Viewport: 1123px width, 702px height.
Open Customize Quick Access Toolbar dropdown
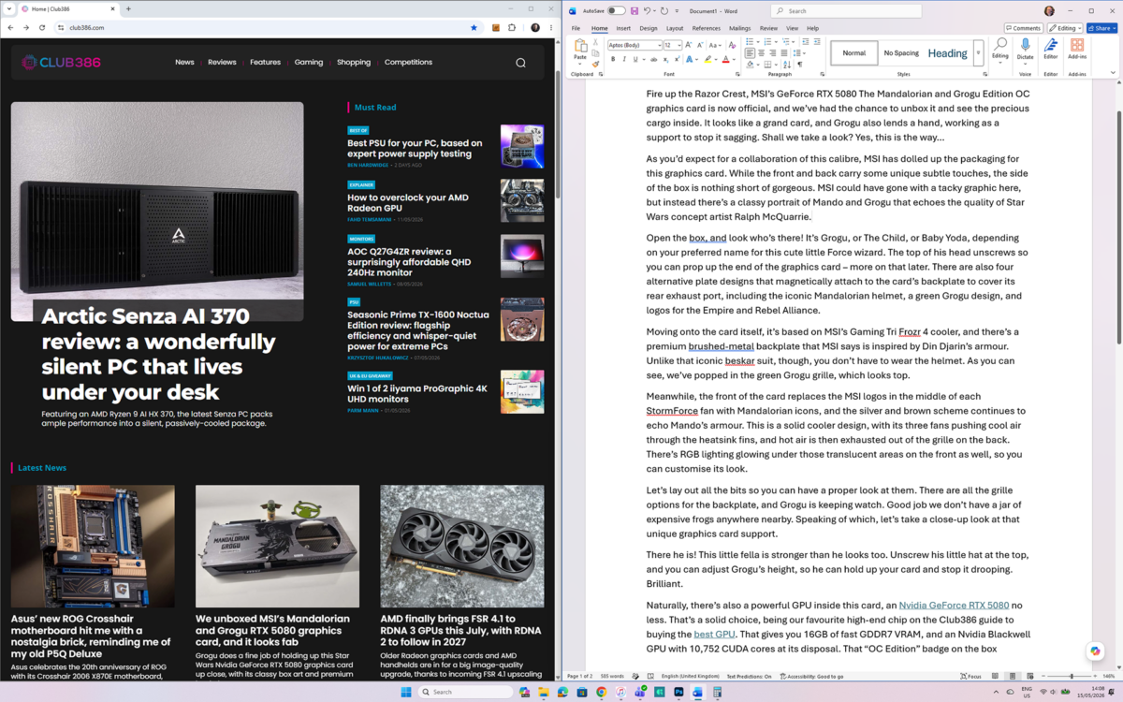(x=677, y=11)
